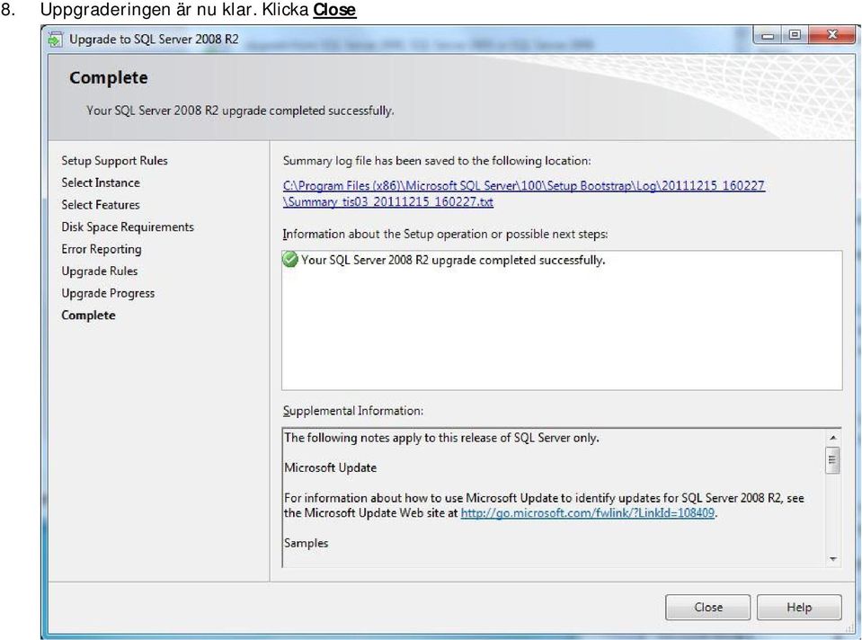Screen dimensions: 862x640
Task: Open the Microsoft Update fwlink URL
Action: coord(588,513)
